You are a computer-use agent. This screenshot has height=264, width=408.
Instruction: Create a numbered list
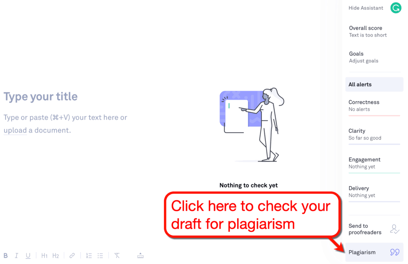[89, 255]
